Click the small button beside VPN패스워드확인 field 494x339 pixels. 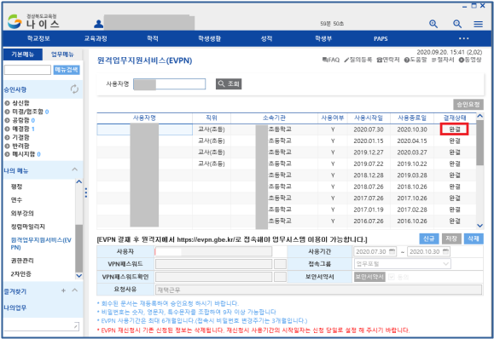[280, 277]
